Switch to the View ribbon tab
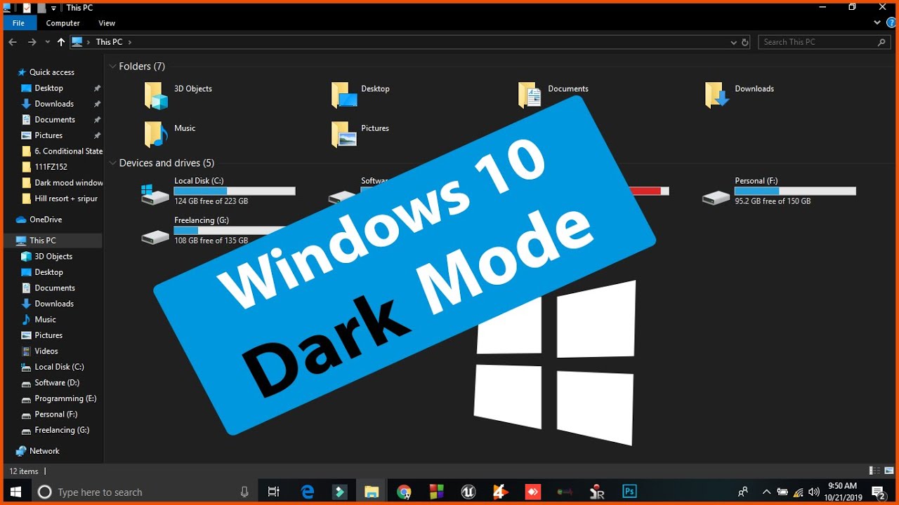The image size is (899, 505). [x=107, y=23]
